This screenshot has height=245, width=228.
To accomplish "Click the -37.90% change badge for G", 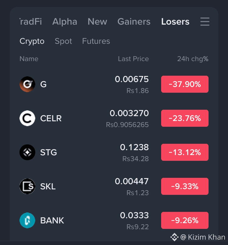I will click(x=185, y=84).
